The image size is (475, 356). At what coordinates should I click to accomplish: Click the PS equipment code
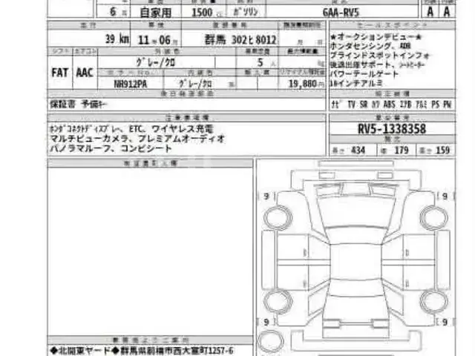tap(436, 105)
